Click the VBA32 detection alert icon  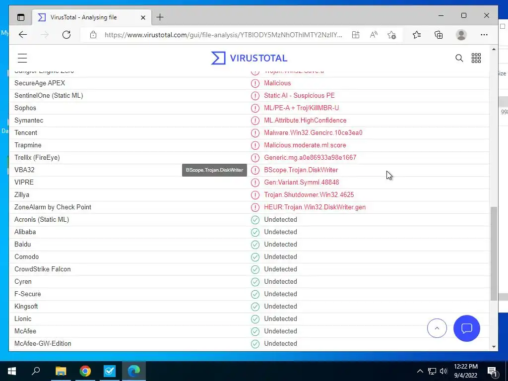[x=255, y=170]
